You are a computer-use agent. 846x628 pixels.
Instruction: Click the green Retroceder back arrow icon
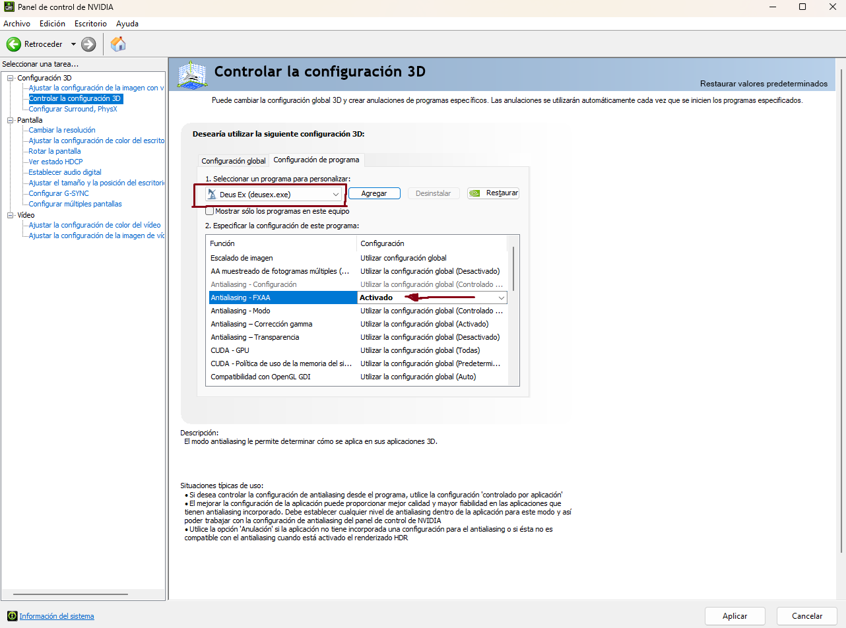pyautogui.click(x=14, y=44)
